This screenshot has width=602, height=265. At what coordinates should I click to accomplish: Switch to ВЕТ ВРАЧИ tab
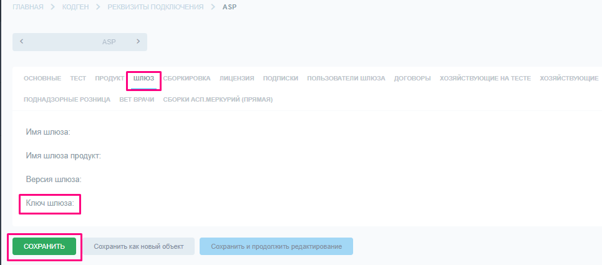pyautogui.click(x=137, y=100)
